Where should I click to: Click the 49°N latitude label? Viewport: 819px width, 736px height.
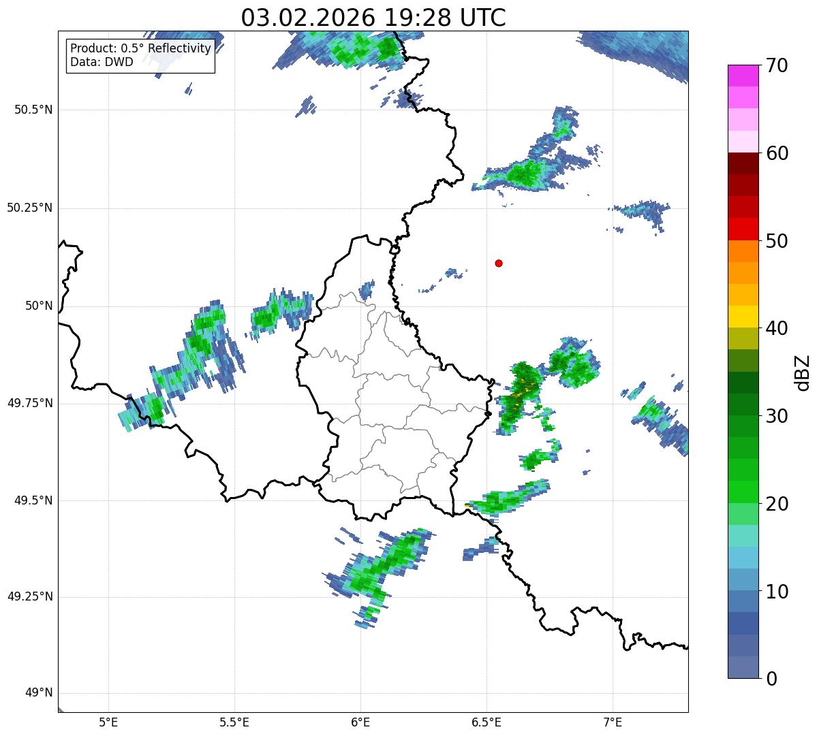(39, 693)
